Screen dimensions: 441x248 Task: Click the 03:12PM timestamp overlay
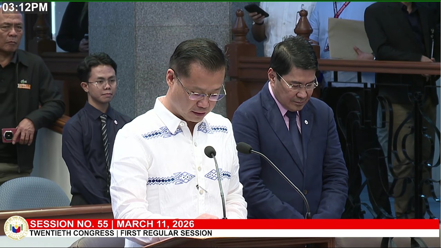pyautogui.click(x=25, y=7)
